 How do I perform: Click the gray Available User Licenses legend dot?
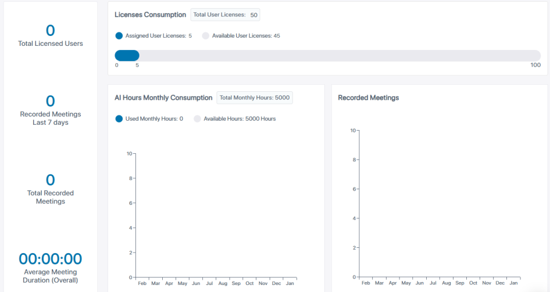click(205, 36)
